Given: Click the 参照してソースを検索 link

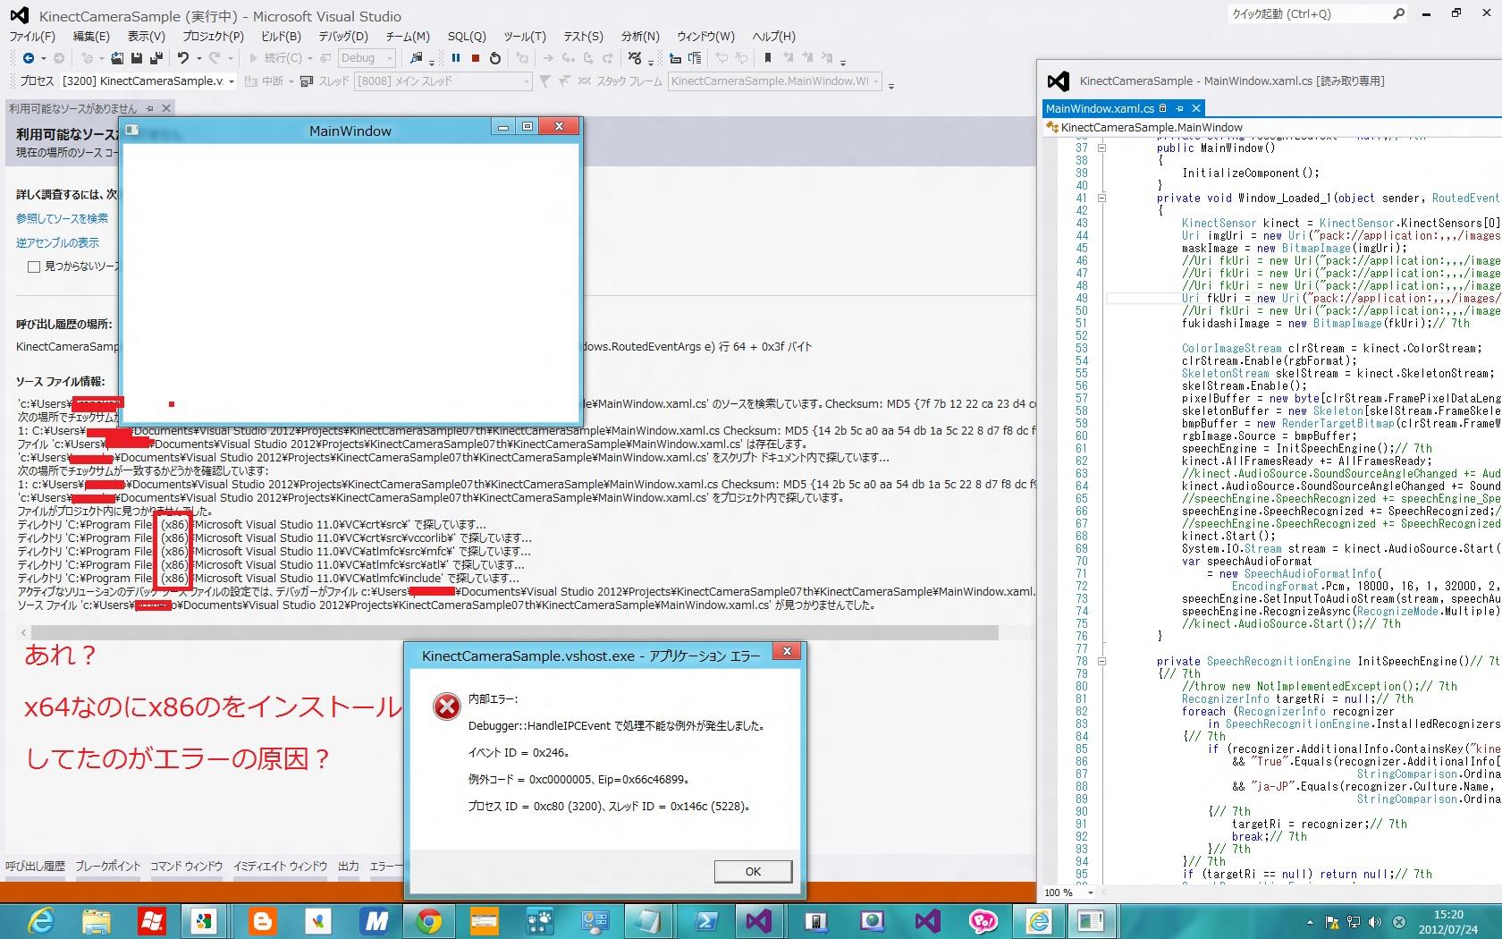Looking at the screenshot, I should 62,218.
